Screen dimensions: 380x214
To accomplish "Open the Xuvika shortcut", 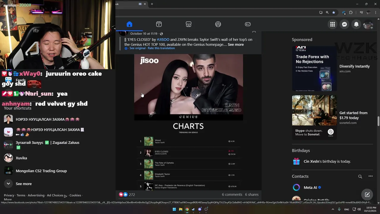I will pos(21,158).
